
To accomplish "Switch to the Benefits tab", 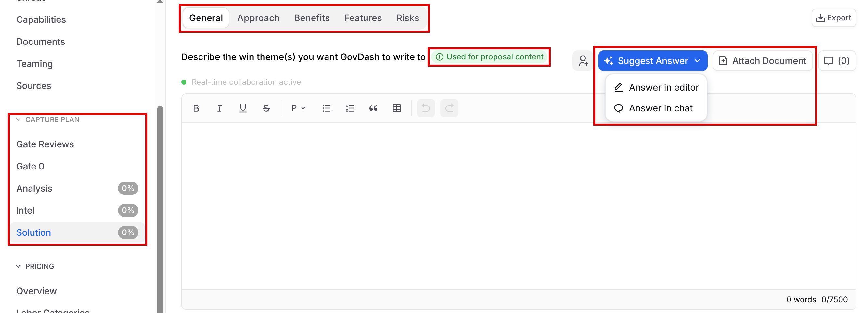I will point(312,18).
